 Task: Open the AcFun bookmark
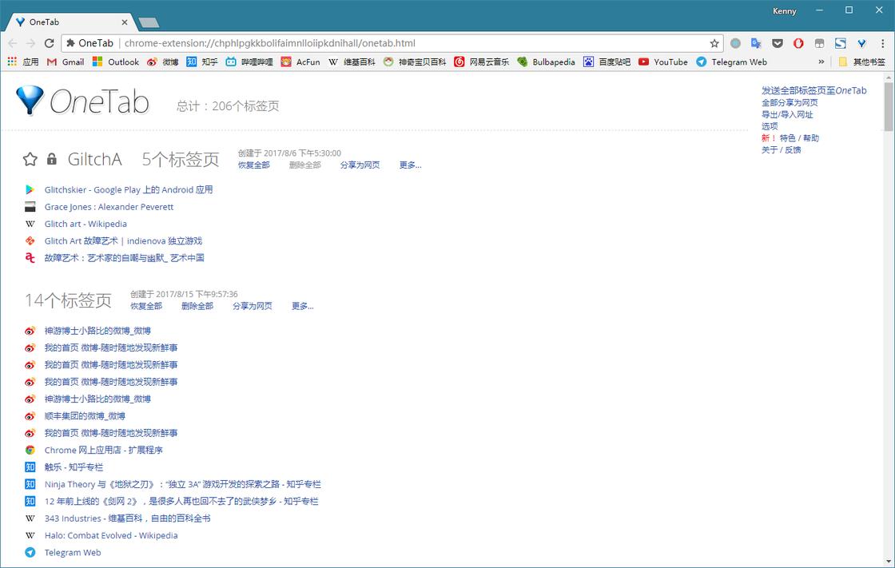tap(300, 62)
